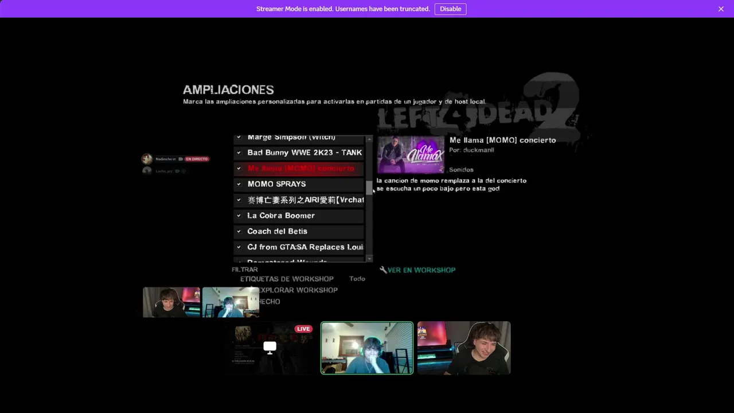Click the Todo filter value

coord(357,279)
